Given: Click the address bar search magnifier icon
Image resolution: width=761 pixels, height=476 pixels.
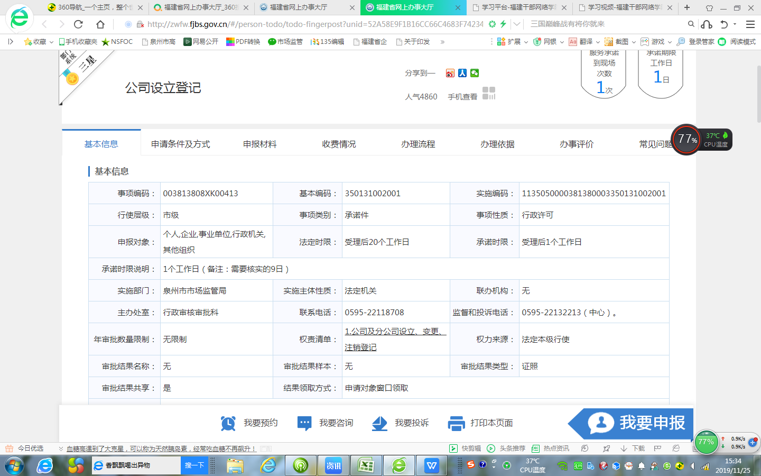Looking at the screenshot, I should click(x=691, y=24).
